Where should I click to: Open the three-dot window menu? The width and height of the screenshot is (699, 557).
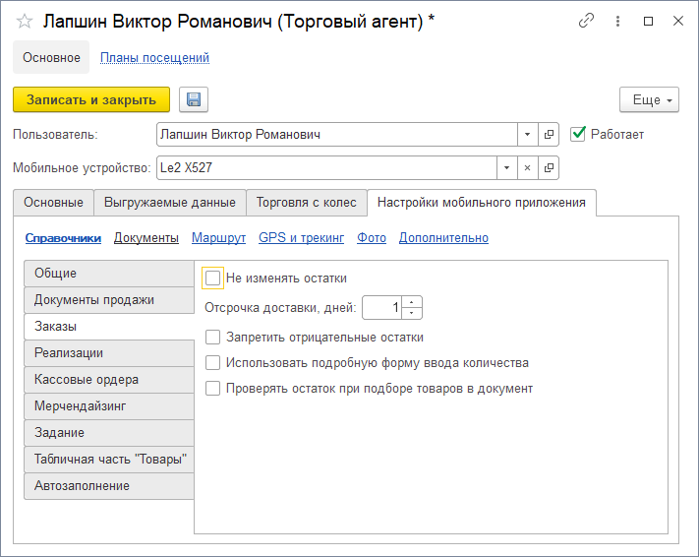[x=617, y=21]
